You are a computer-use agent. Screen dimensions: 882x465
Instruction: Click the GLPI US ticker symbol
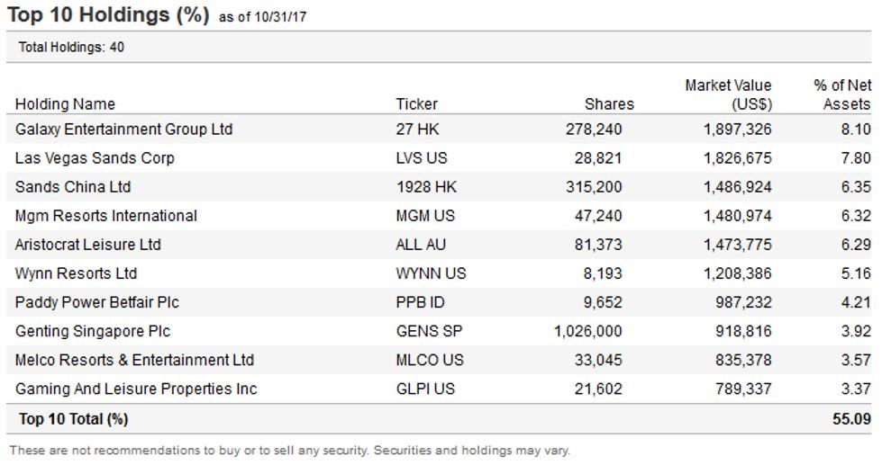point(425,389)
